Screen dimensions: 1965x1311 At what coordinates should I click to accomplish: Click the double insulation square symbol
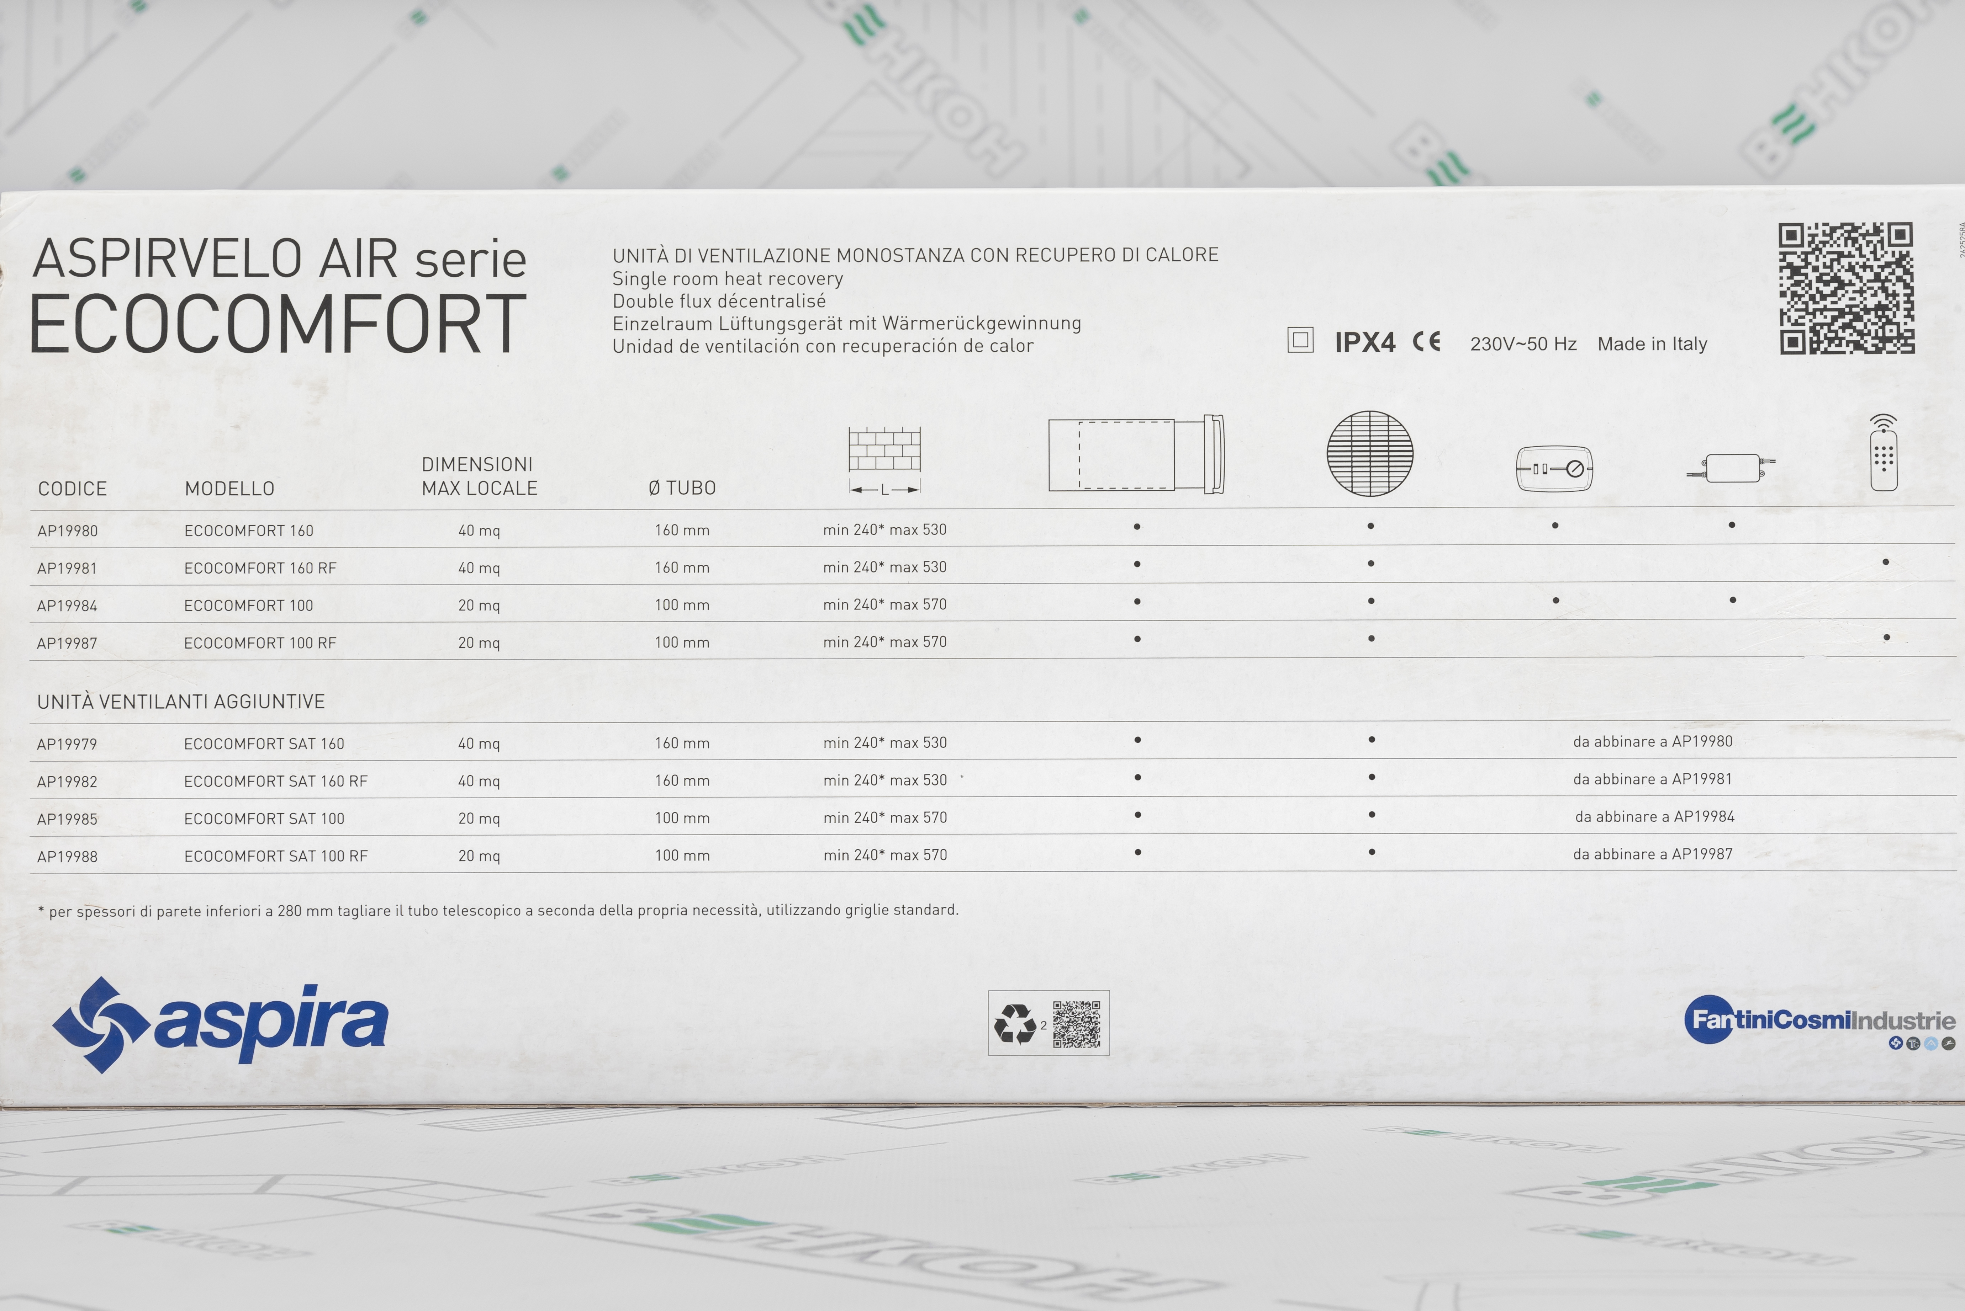(x=1300, y=340)
